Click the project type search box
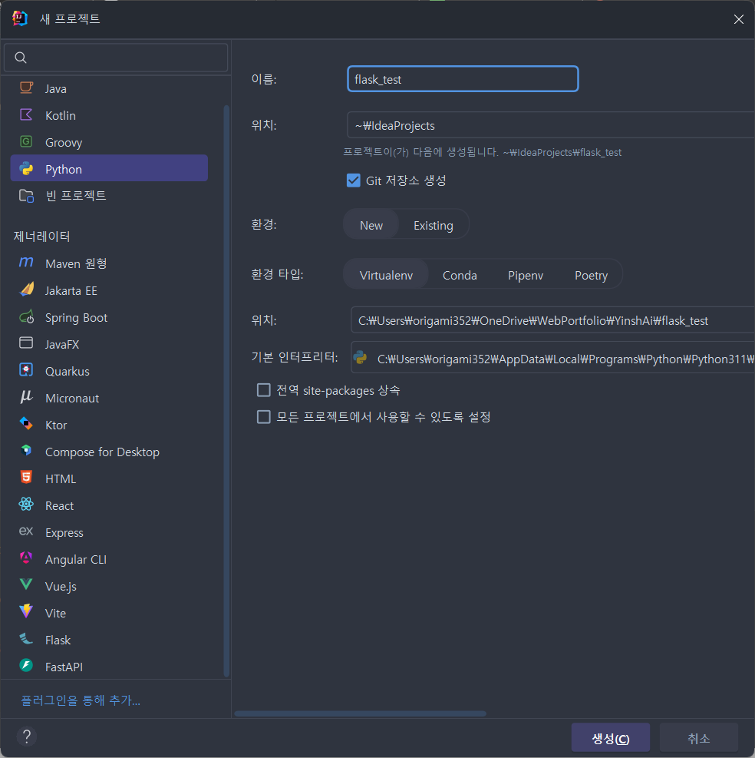 [x=115, y=58]
